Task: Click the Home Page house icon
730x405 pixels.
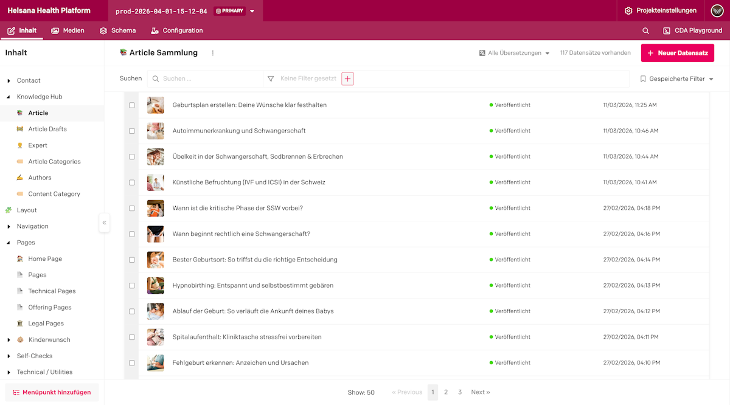Action: pyautogui.click(x=20, y=258)
